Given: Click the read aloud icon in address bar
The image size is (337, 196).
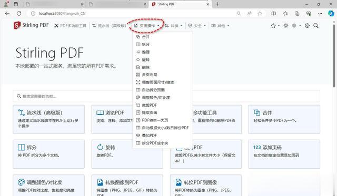Looking at the screenshot, I should coord(249,14).
